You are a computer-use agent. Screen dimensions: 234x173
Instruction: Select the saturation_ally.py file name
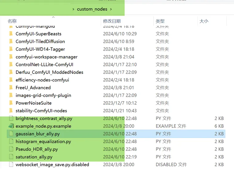34,157
